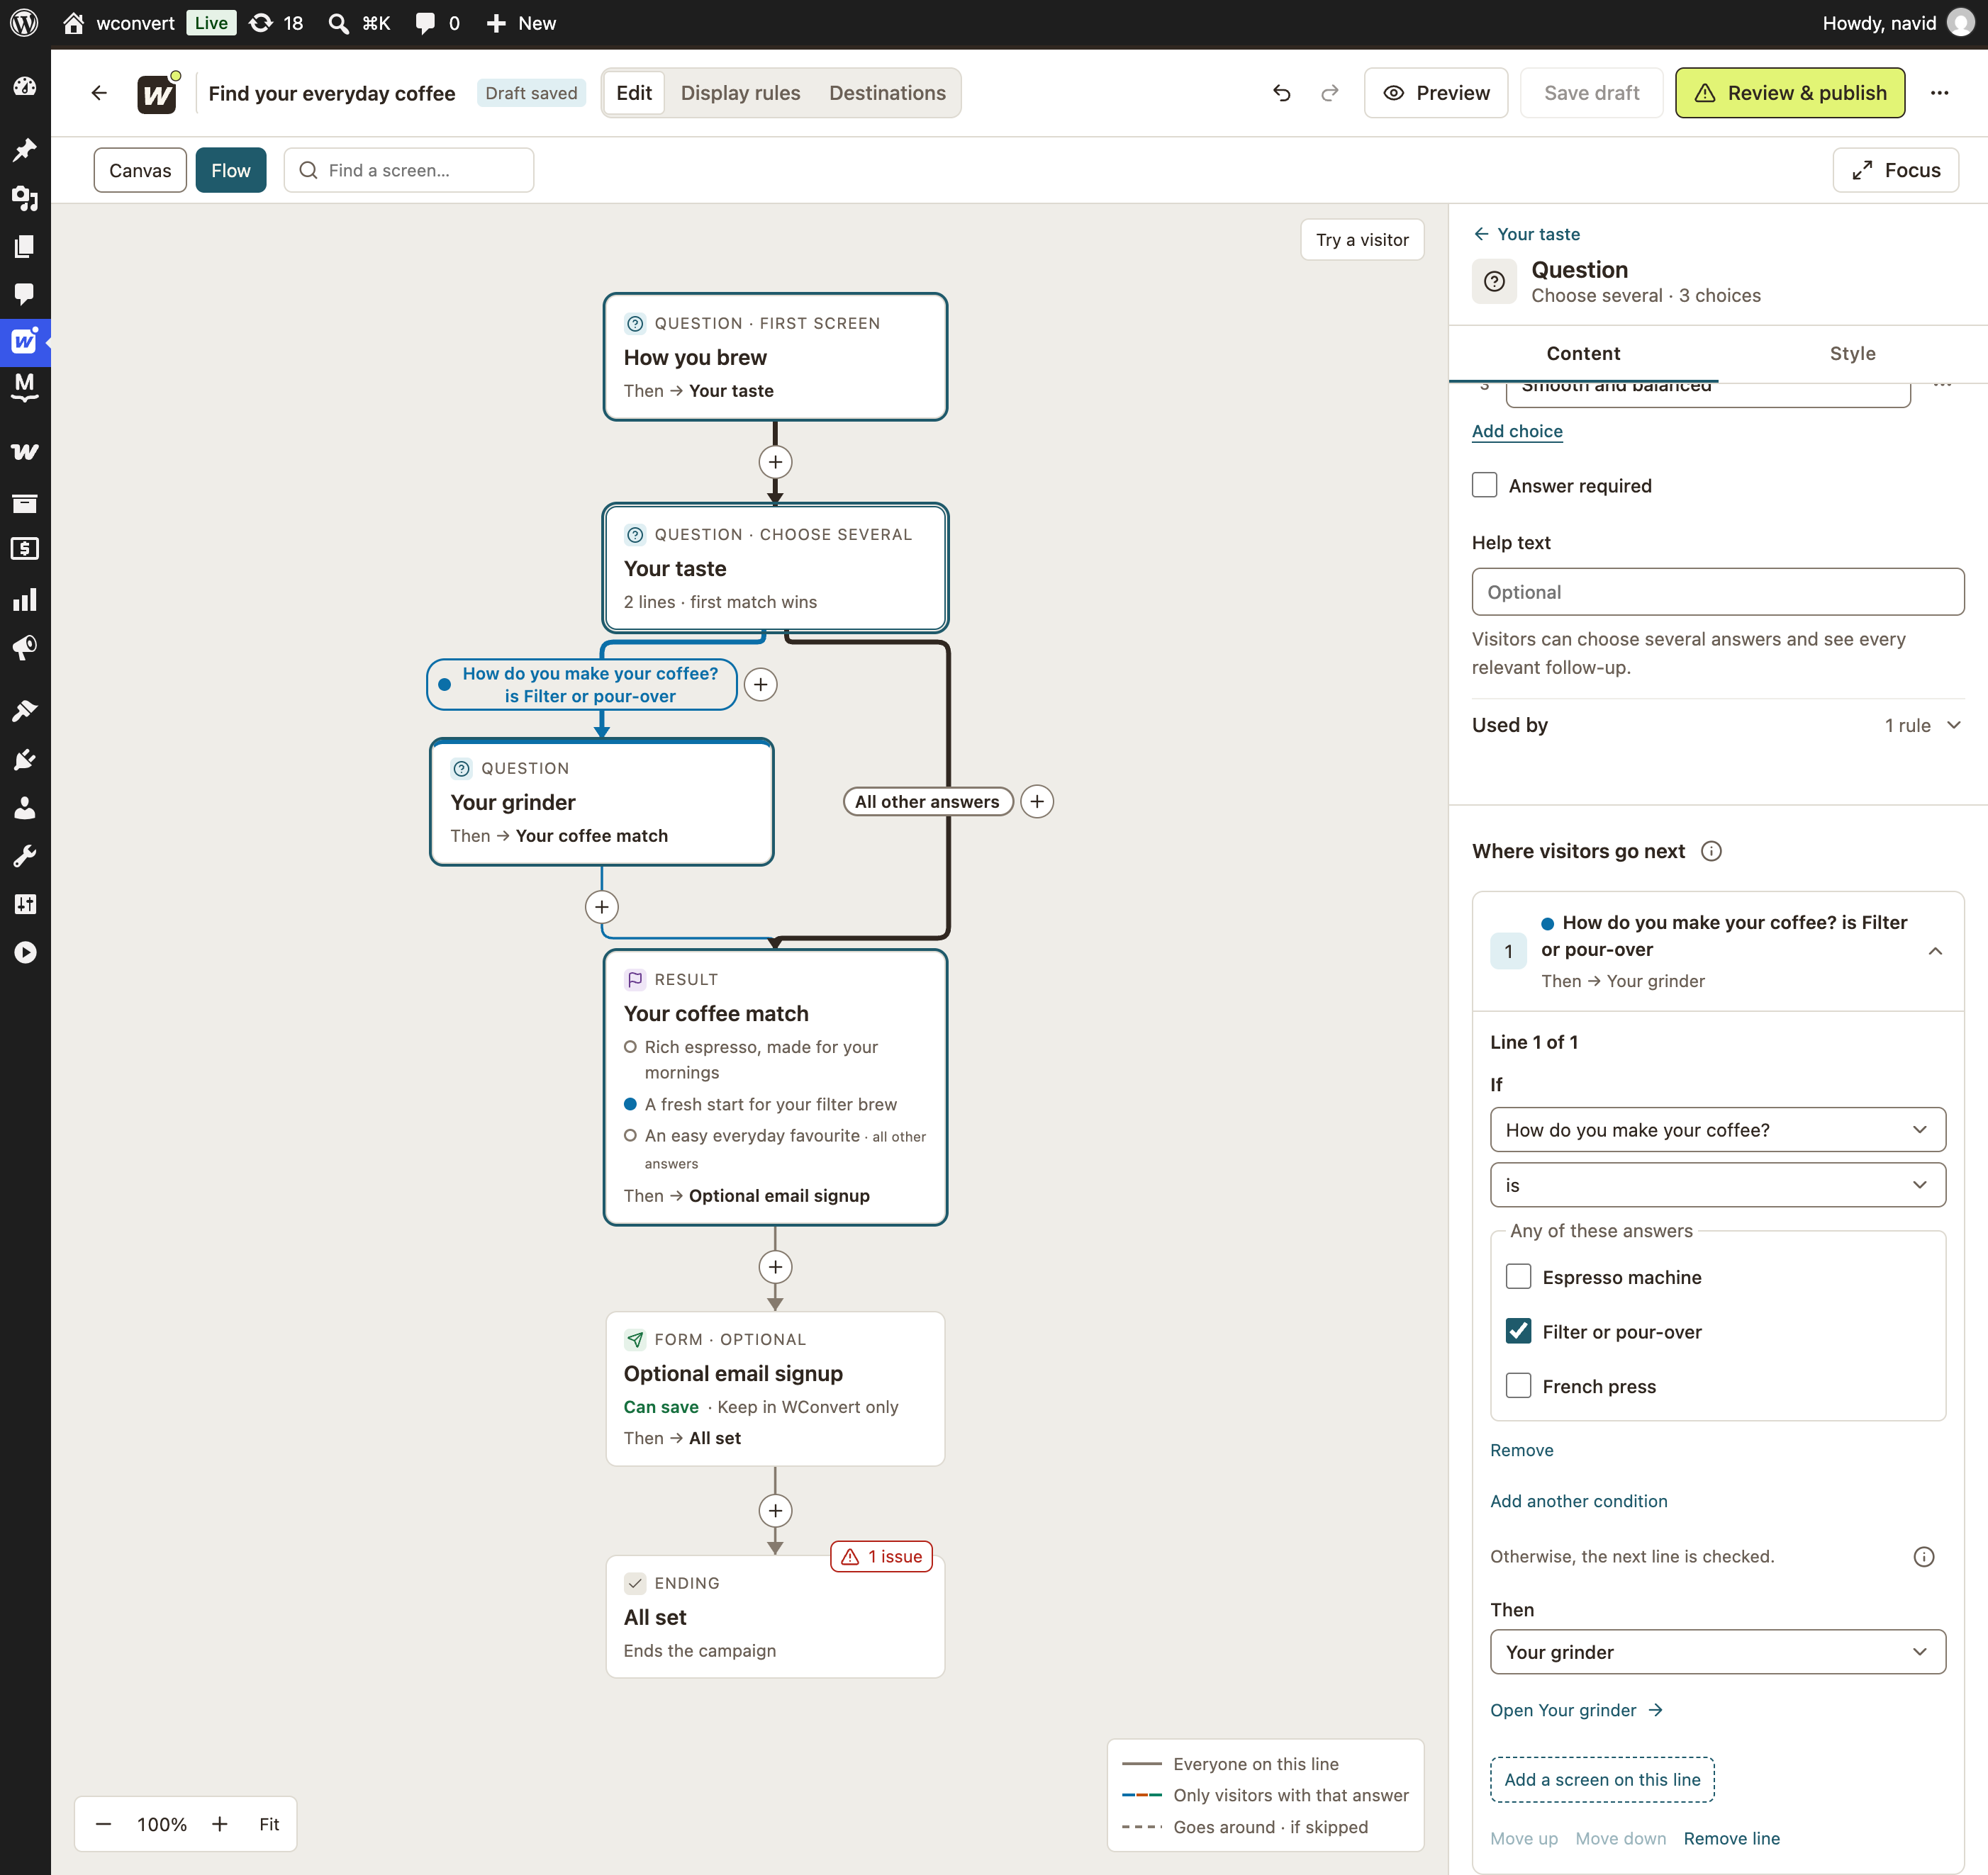This screenshot has height=1875, width=1988.
Task: Uncheck Filter or pour-over answer
Action: (x=1518, y=1330)
